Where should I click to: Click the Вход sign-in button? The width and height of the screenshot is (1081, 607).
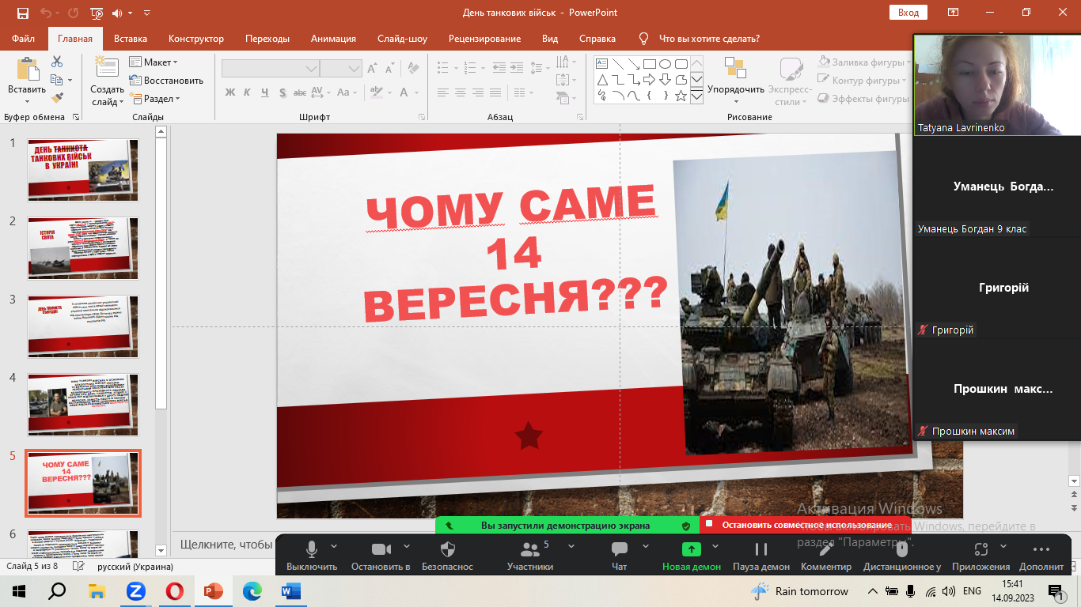tap(908, 13)
